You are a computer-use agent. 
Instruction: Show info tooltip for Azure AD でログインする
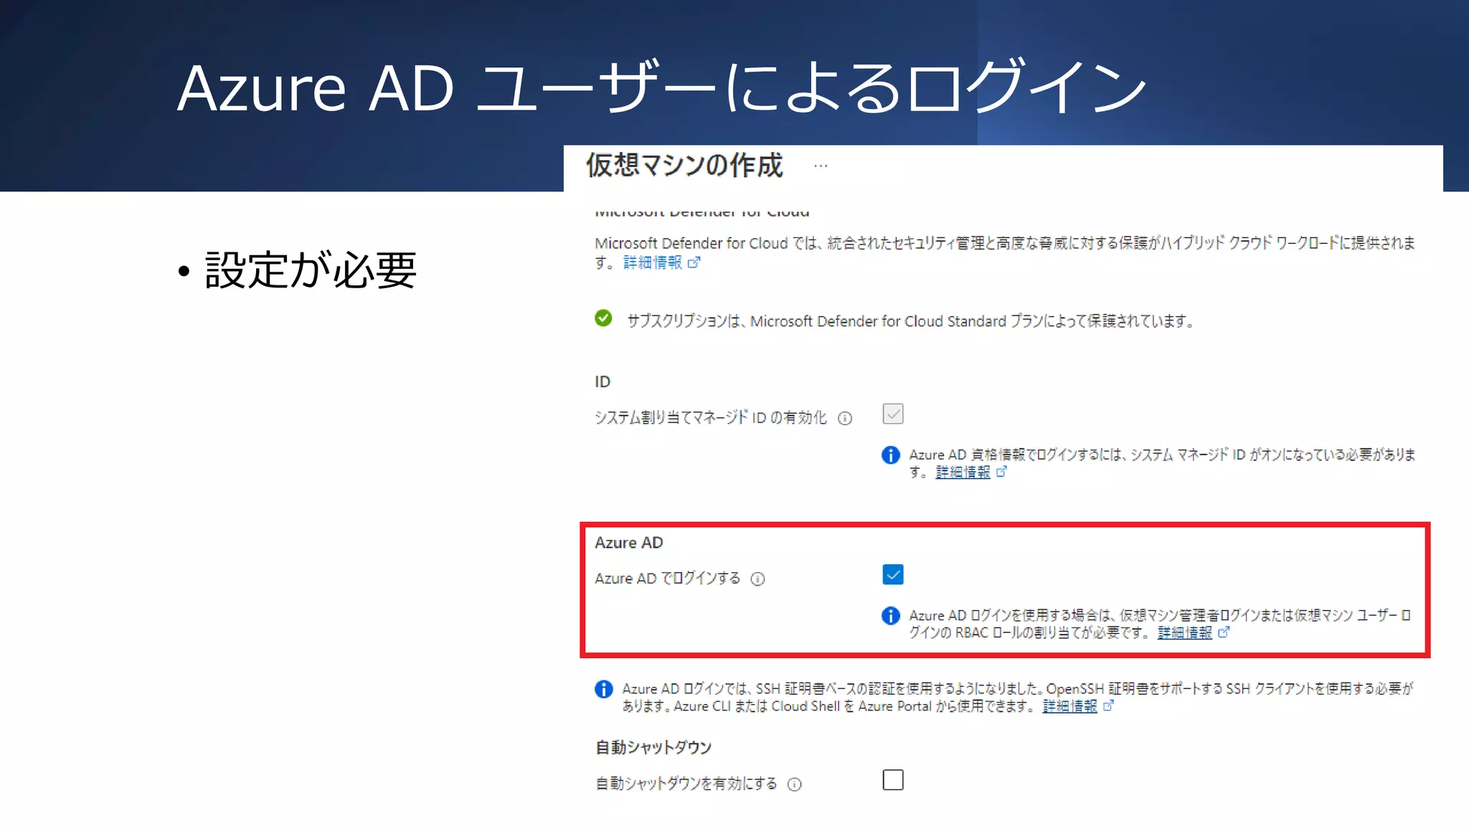coord(757,579)
